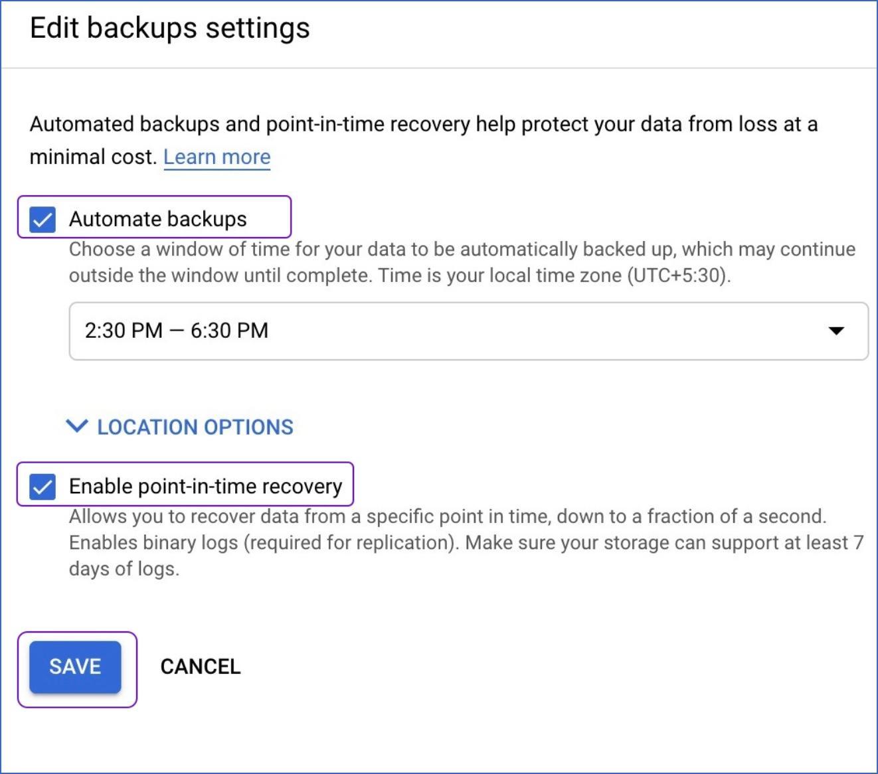Click the dropdown arrow of the backup window
Image resolution: width=878 pixels, height=774 pixels.
click(x=836, y=331)
